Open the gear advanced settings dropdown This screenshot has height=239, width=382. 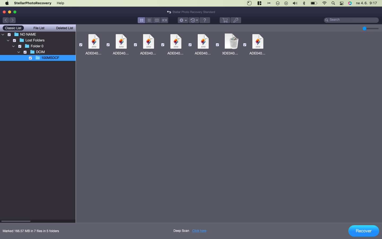click(x=183, y=20)
